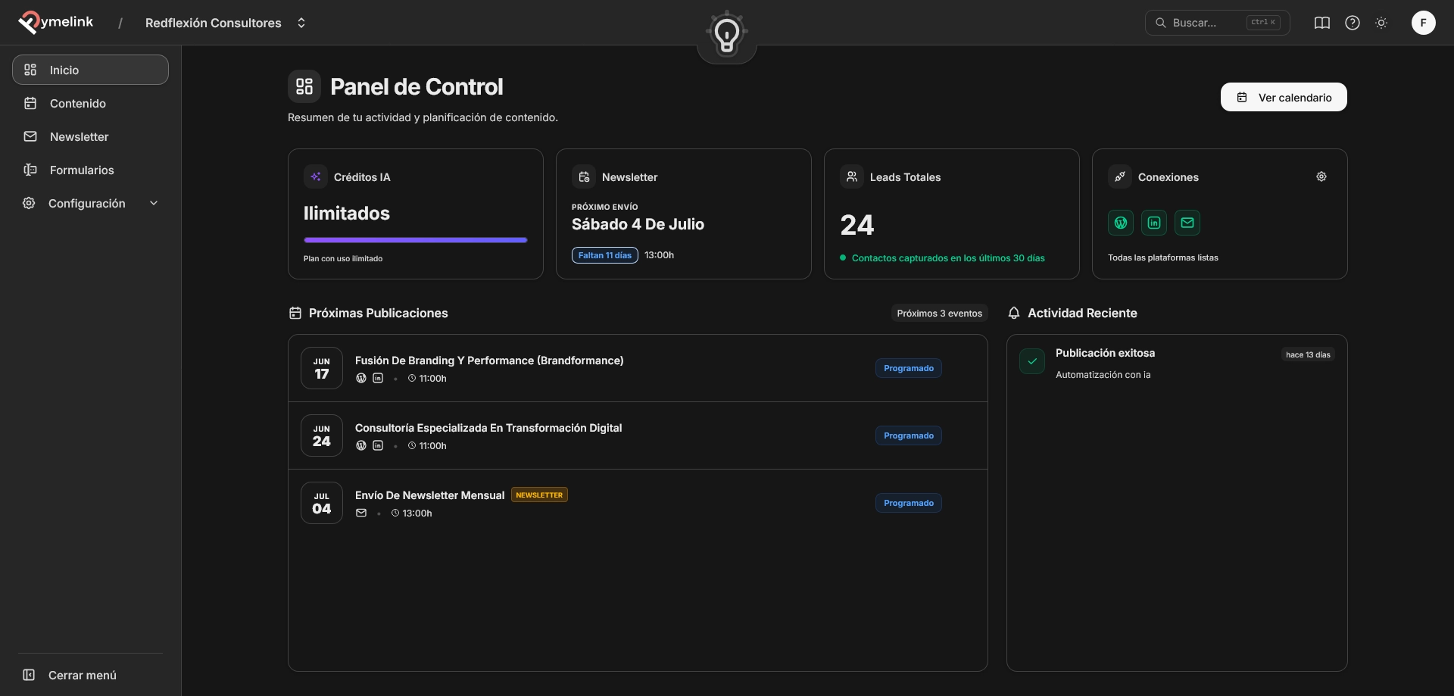This screenshot has width=1454, height=696.
Task: Click the Newsletter card calendar icon
Action: (584, 176)
